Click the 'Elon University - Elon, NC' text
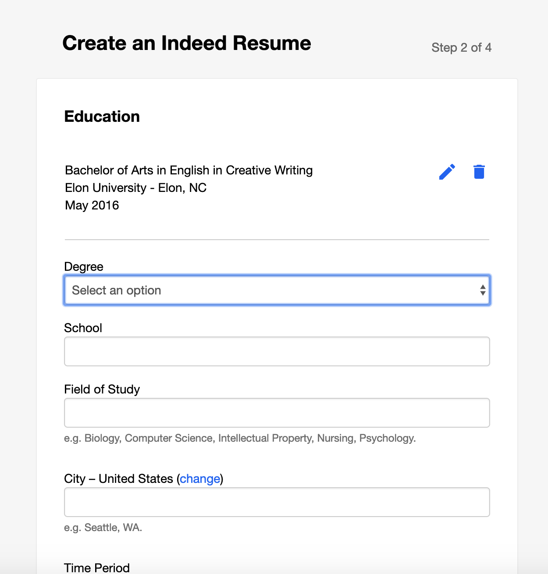This screenshot has width=548, height=574. click(135, 188)
